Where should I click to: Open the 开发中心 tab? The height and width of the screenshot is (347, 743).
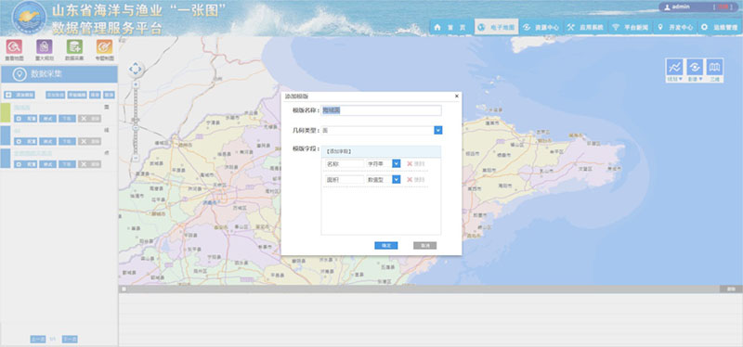tap(675, 28)
